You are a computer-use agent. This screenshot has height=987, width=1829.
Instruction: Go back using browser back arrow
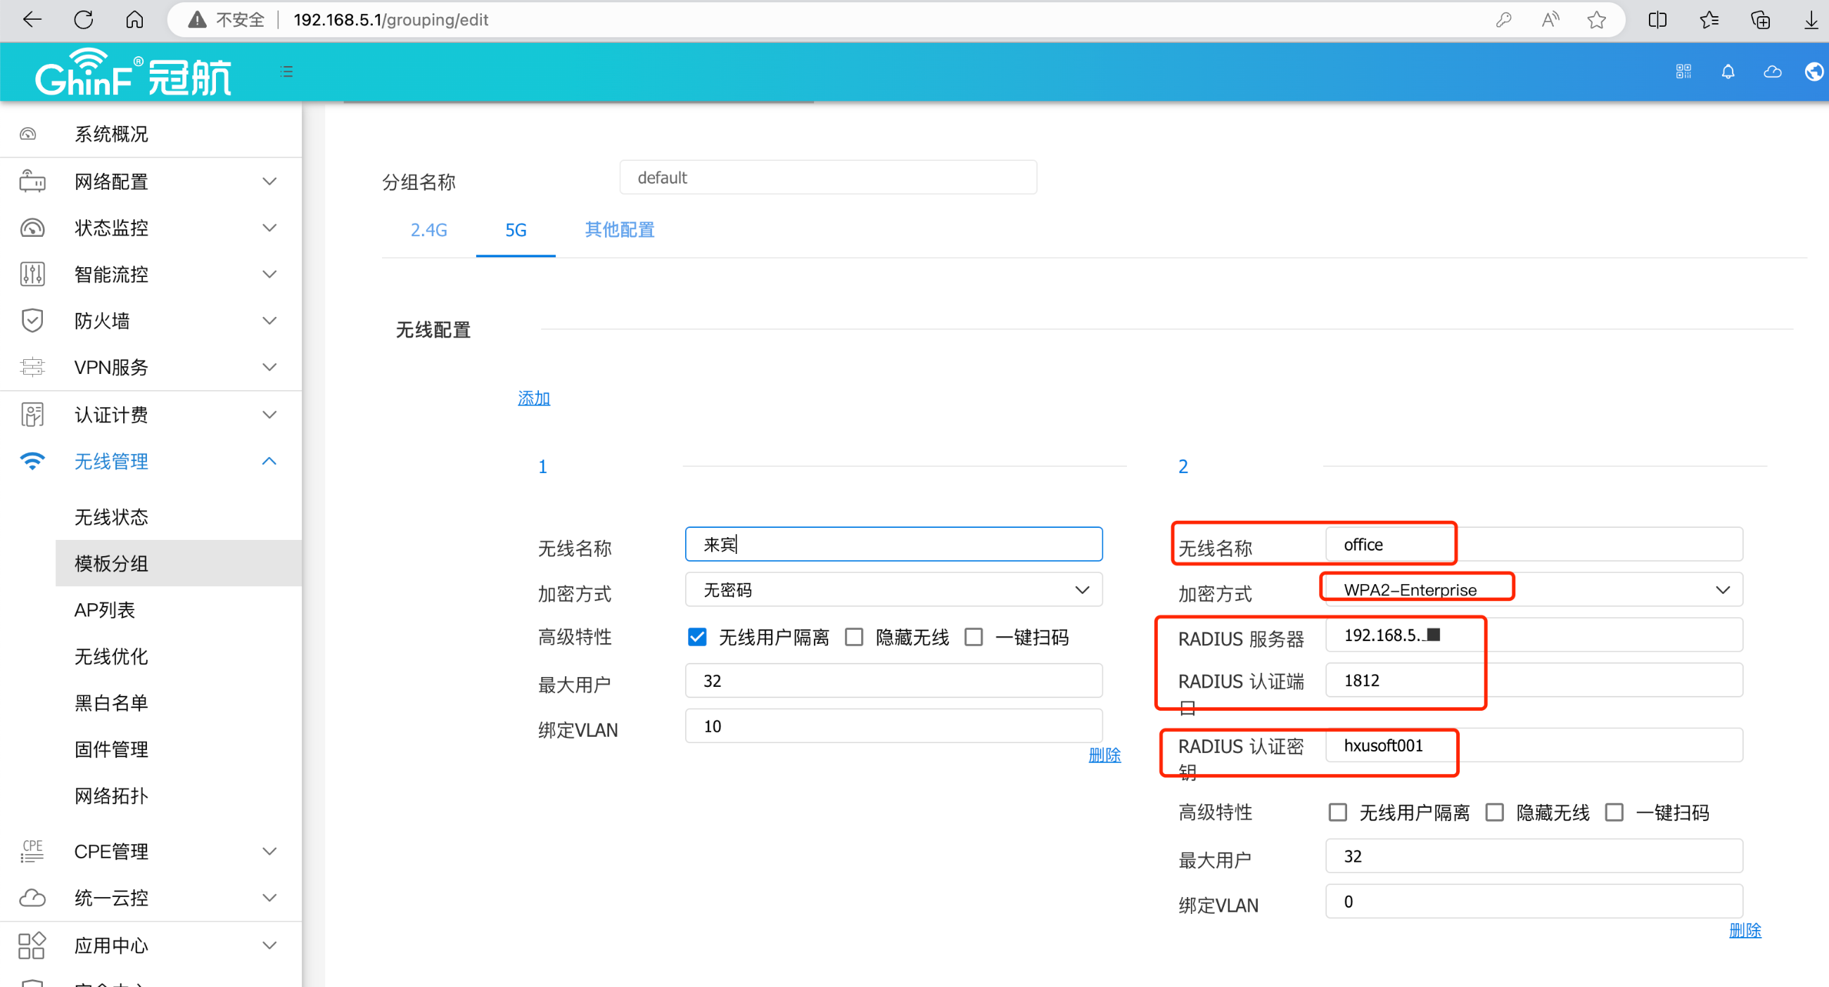(32, 19)
